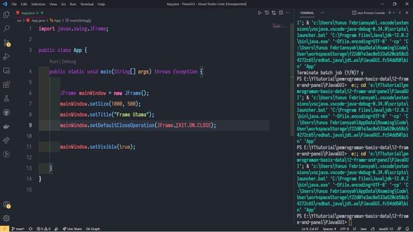
Task: Click the main* git branch in status bar
Action: [x=18, y=229]
